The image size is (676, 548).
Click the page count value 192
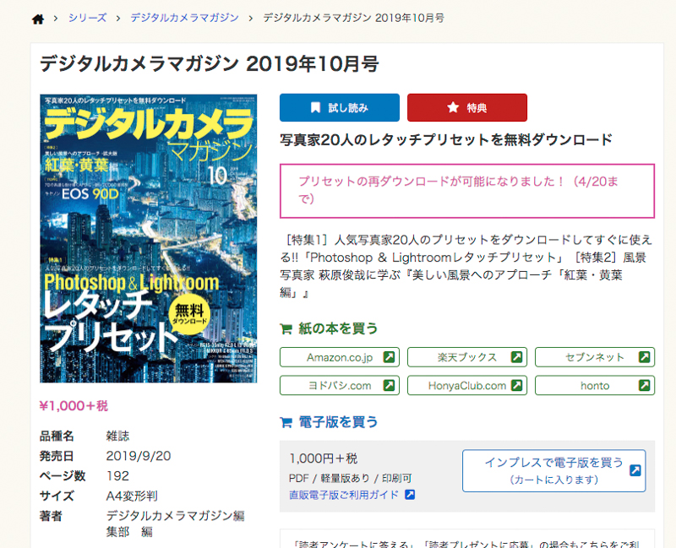(x=117, y=476)
